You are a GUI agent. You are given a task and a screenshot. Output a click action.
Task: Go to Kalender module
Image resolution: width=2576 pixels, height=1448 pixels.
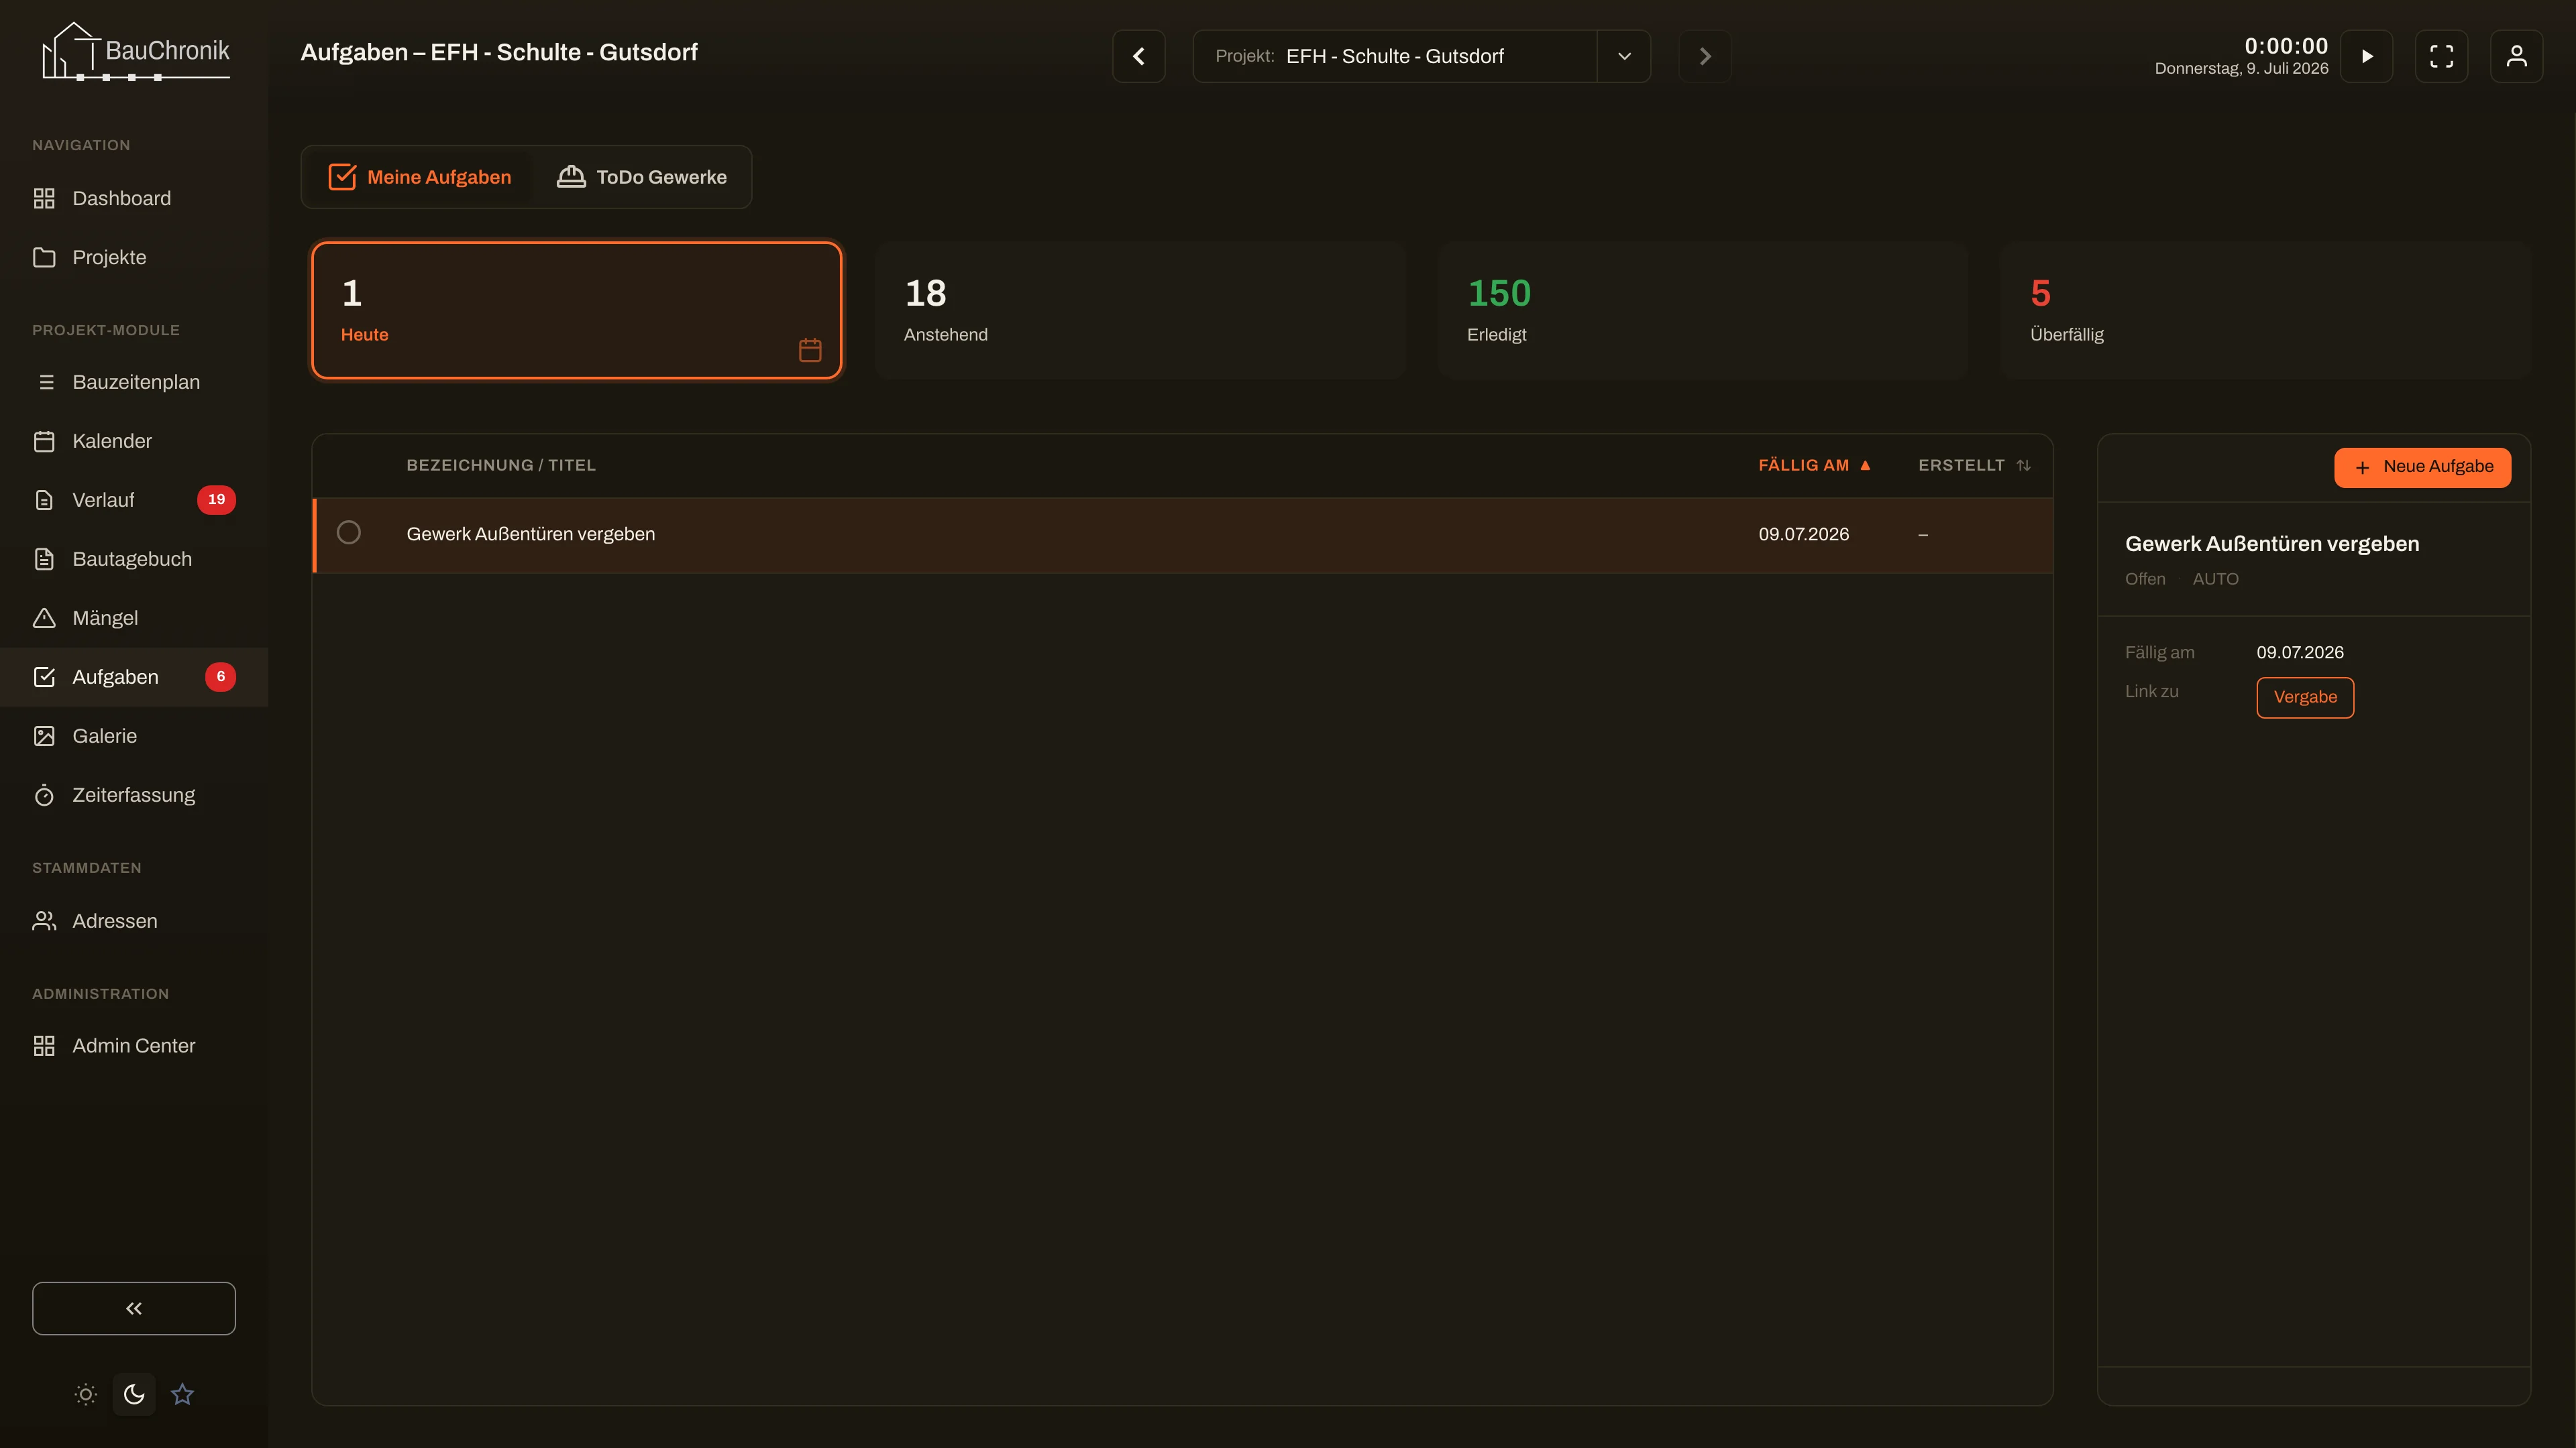point(134,440)
